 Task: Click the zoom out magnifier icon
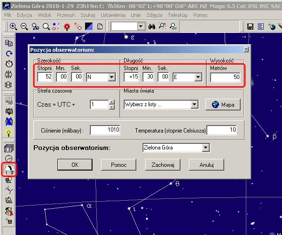pyautogui.click(x=23, y=27)
